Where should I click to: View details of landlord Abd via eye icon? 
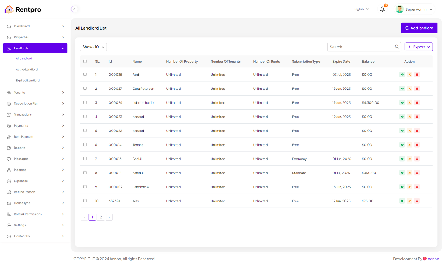click(402, 75)
